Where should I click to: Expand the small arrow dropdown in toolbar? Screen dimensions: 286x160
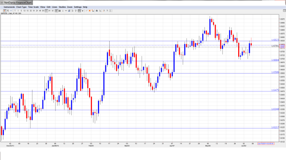tap(83, 11)
